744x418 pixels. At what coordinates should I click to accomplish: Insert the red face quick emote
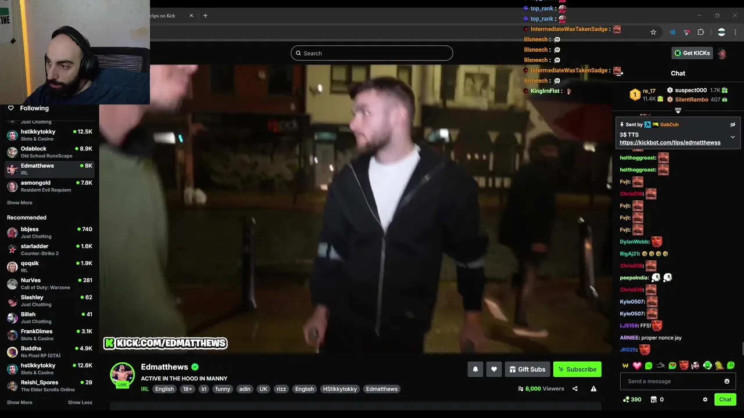(684, 366)
